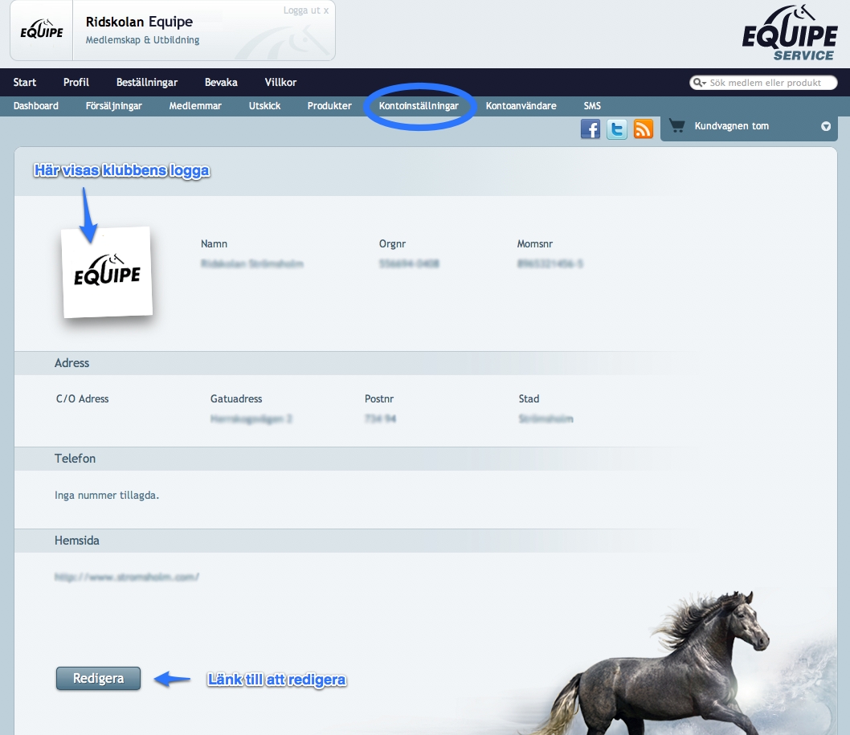Click the blurred Hemsida website link
This screenshot has height=735, width=850.
(127, 577)
